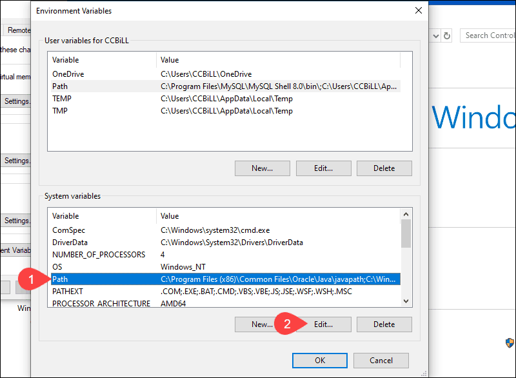Click the AMD64 value cell
This screenshot has width=516, height=378.
click(x=173, y=303)
